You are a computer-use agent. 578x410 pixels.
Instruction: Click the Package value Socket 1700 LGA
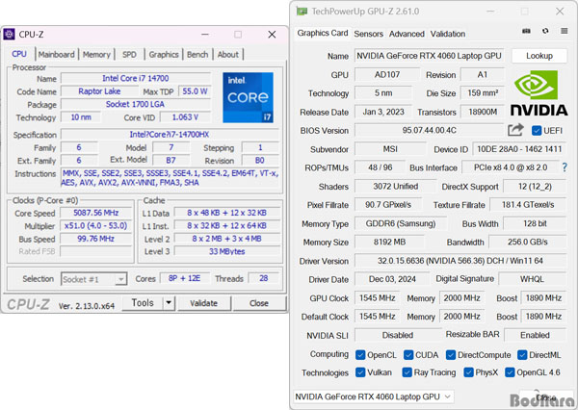coord(136,104)
